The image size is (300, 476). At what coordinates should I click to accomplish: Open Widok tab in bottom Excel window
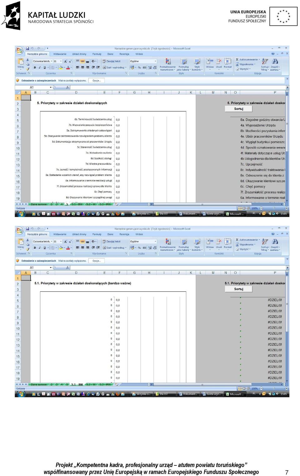139,234
